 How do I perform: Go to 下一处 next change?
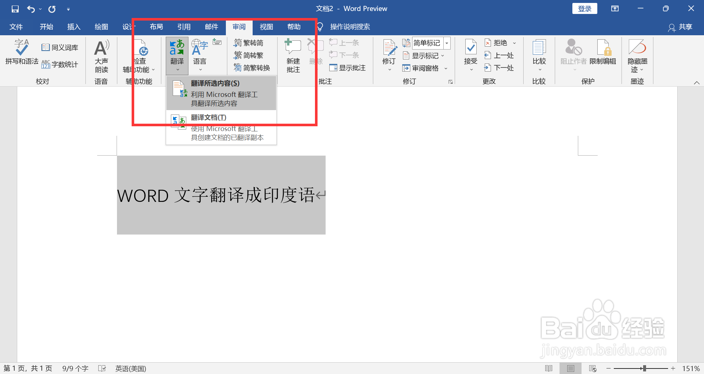coord(499,68)
